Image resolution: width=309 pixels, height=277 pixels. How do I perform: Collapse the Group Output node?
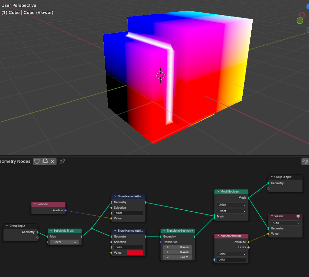click(x=272, y=177)
